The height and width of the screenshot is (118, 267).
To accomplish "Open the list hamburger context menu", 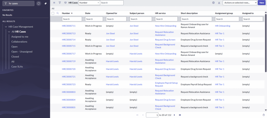I will pos(54,3).
